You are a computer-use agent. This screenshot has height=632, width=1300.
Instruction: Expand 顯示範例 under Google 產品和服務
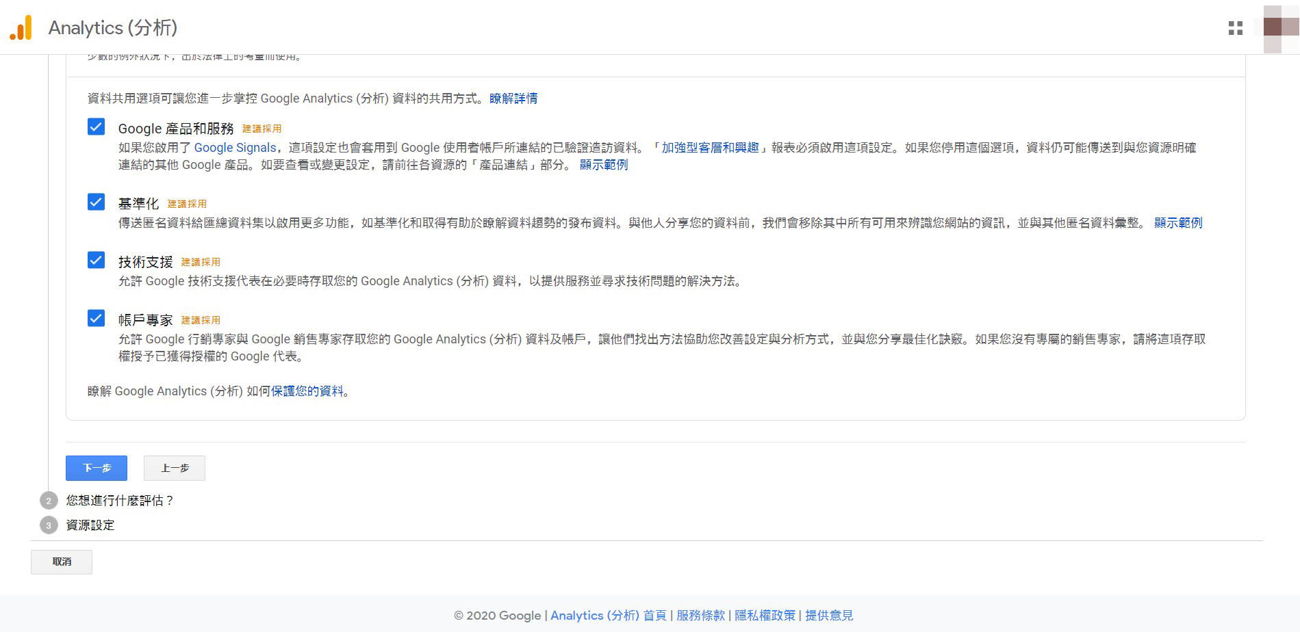603,165
